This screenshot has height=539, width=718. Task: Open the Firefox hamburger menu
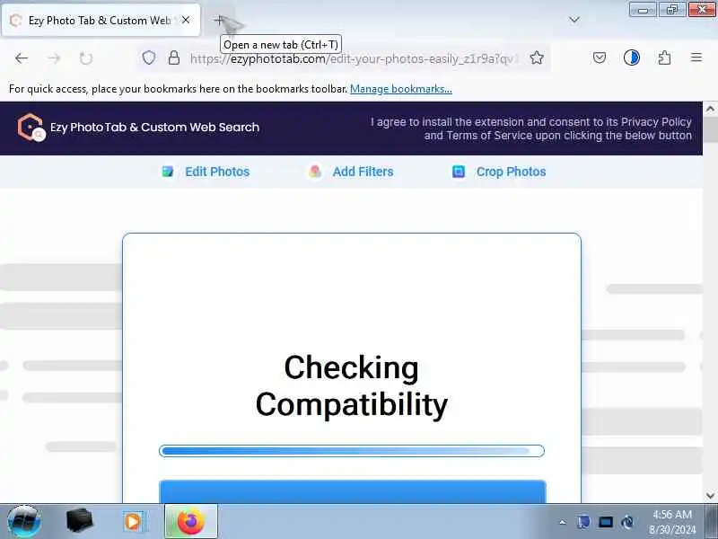tap(696, 57)
